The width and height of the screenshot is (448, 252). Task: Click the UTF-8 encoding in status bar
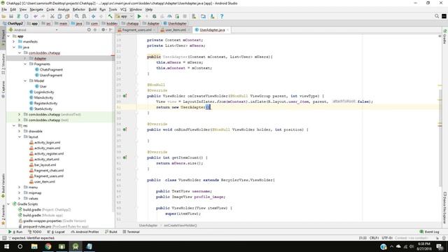(x=387, y=238)
